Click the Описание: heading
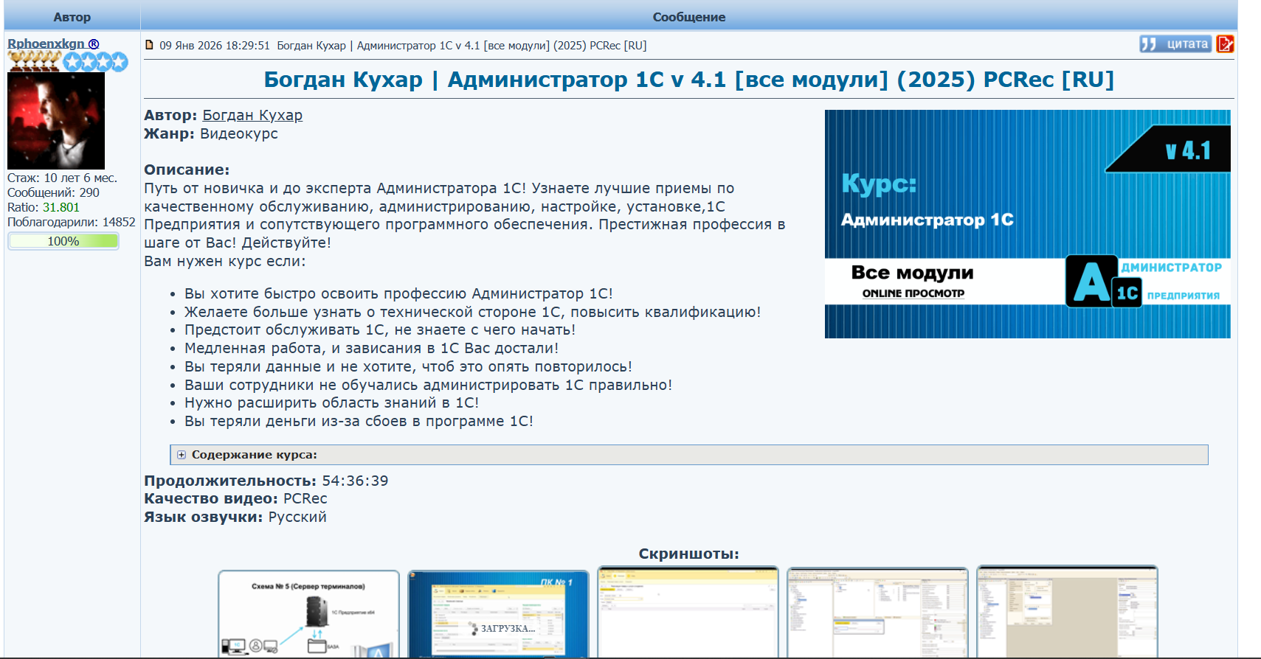The height and width of the screenshot is (659, 1261). (x=187, y=170)
